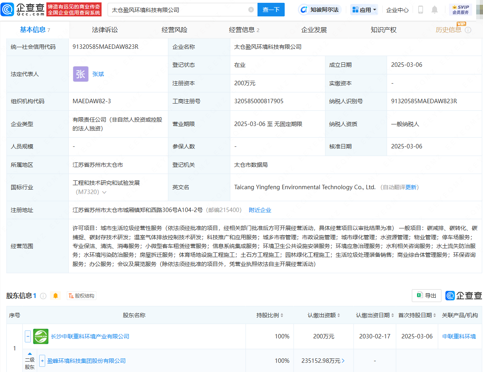Open 企业中心 in the top bar
This screenshot has height=372, width=483.
tap(397, 10)
